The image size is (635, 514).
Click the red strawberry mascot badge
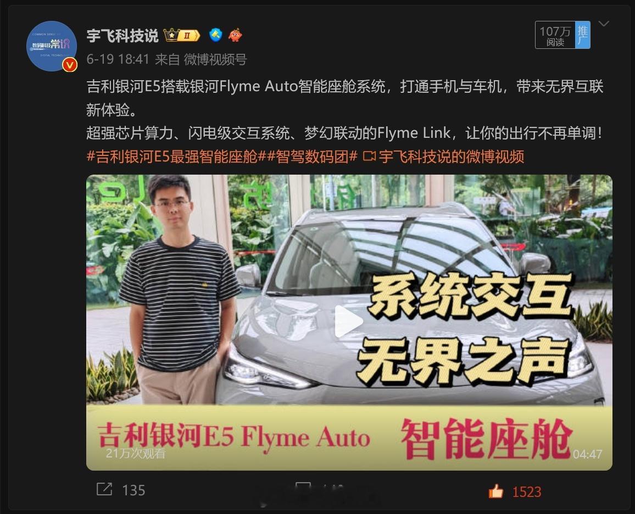pyautogui.click(x=235, y=35)
